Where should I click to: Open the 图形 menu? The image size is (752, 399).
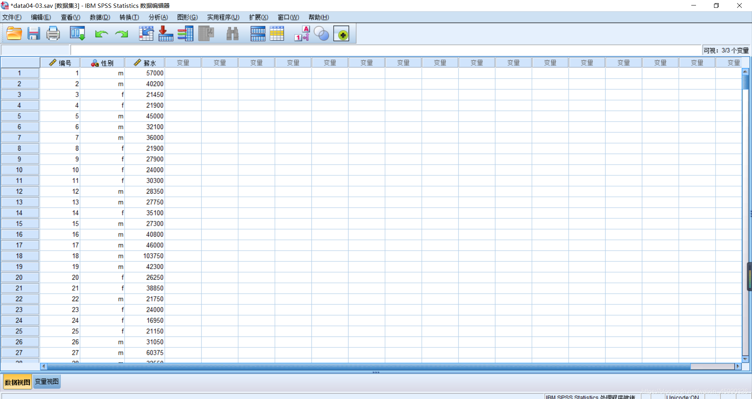click(x=187, y=17)
